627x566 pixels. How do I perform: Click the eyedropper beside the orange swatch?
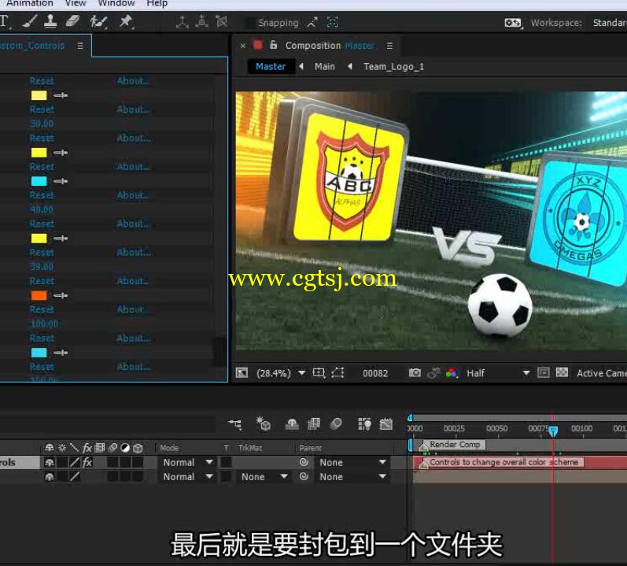(x=61, y=296)
